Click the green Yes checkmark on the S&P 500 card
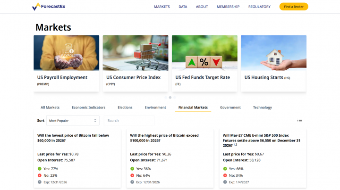The width and height of the screenshot is (340, 190). pos(225,168)
